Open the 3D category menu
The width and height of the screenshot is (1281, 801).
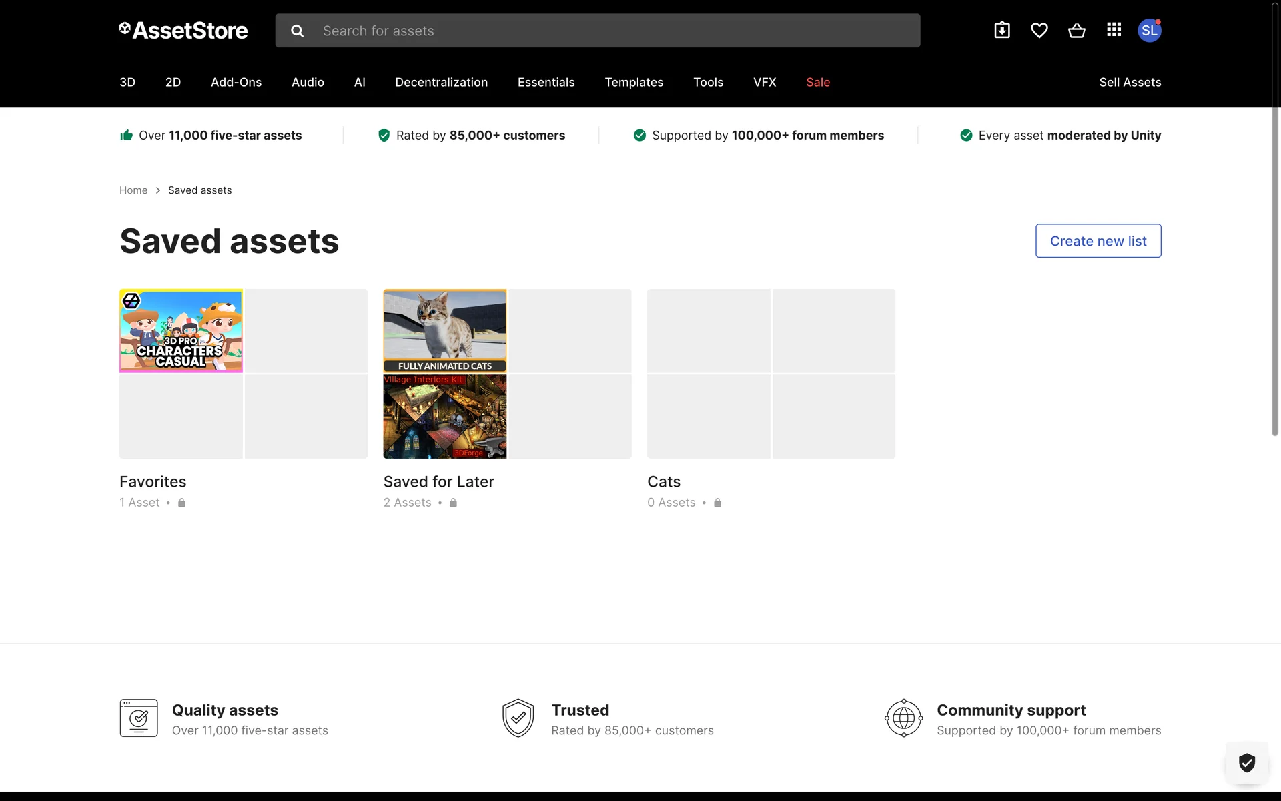coord(127,82)
